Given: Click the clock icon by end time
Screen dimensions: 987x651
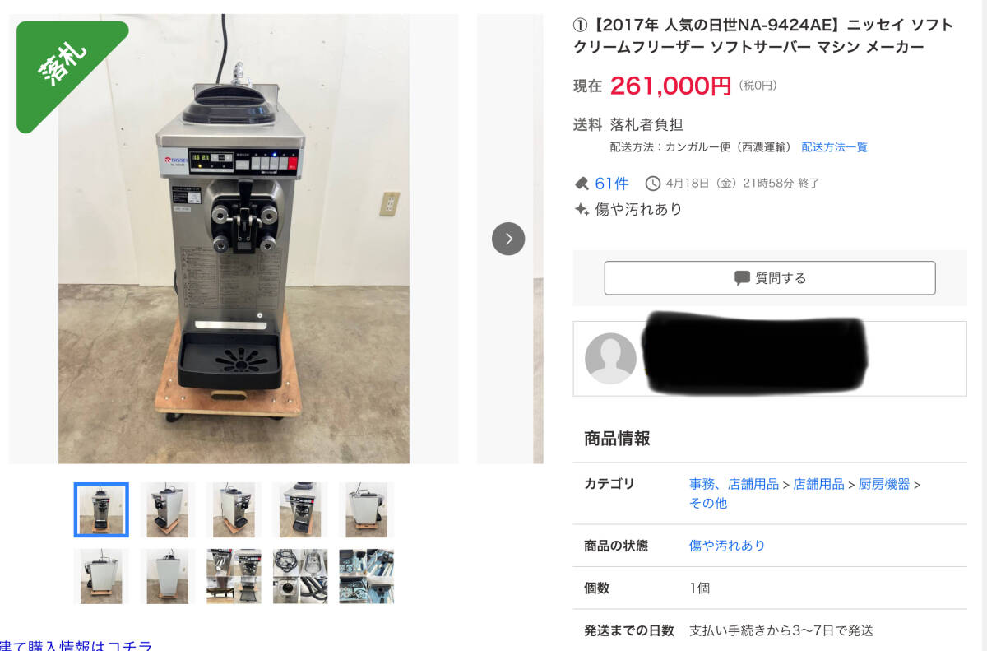Looking at the screenshot, I should coord(653,184).
